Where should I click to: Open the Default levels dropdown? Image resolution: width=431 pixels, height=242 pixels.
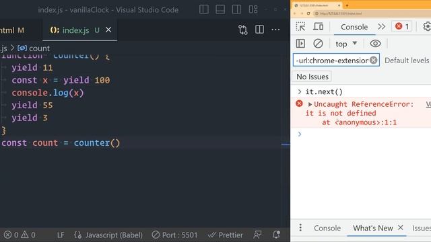click(x=407, y=61)
